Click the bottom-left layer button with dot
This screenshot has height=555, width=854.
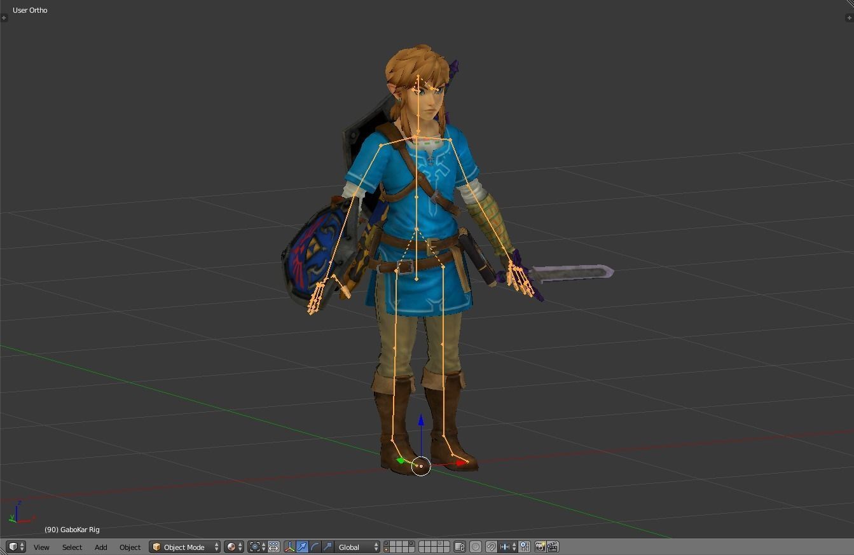pyautogui.click(x=387, y=550)
